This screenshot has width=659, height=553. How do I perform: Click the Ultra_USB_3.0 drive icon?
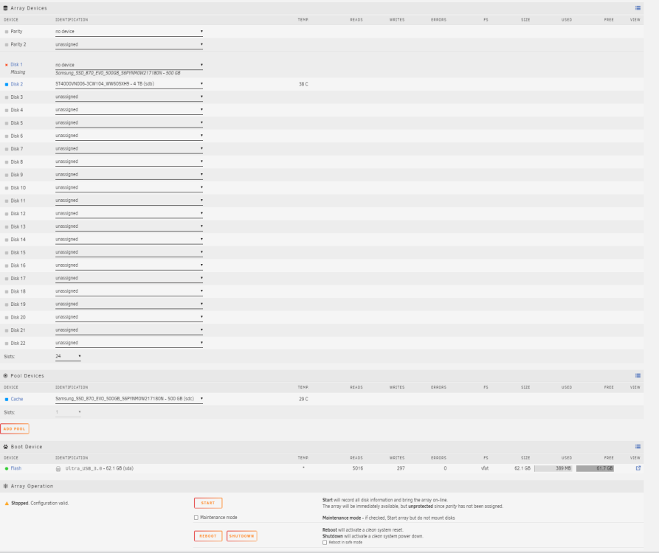[x=58, y=469]
